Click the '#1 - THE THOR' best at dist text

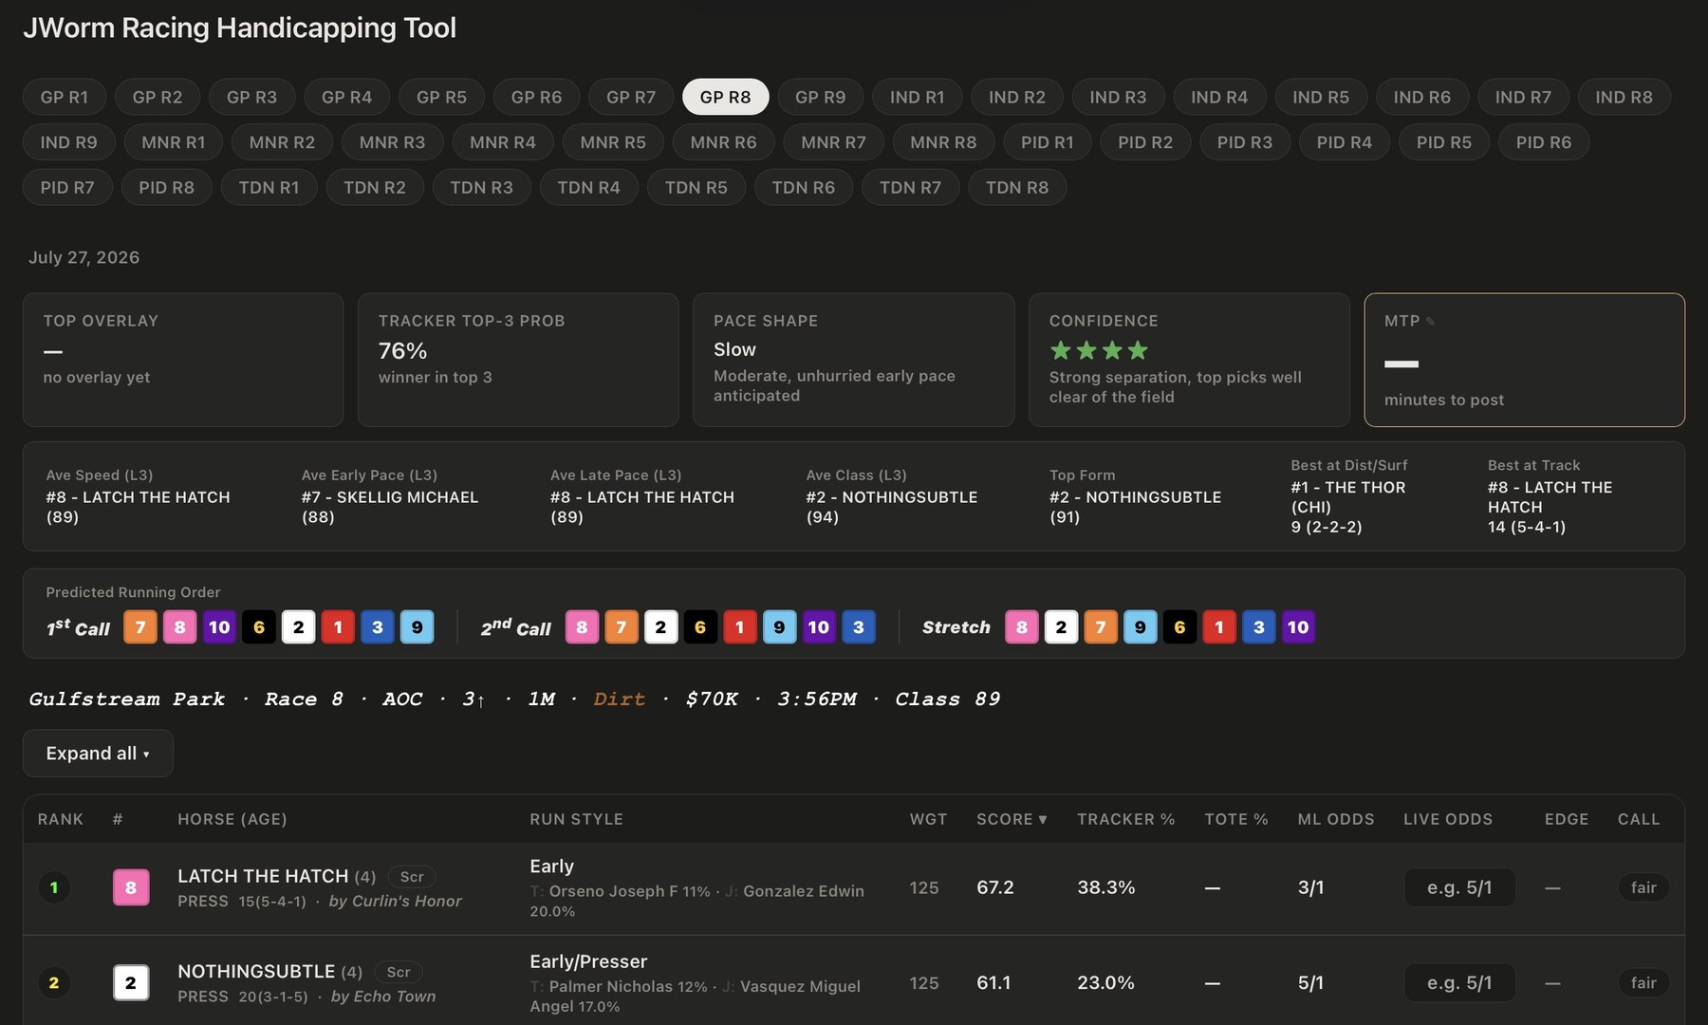point(1348,488)
